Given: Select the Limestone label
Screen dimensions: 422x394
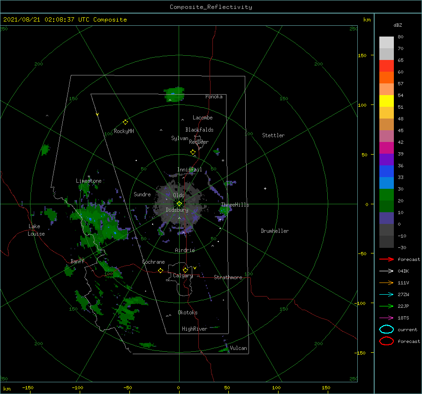Looking at the screenshot, I should (x=89, y=181).
